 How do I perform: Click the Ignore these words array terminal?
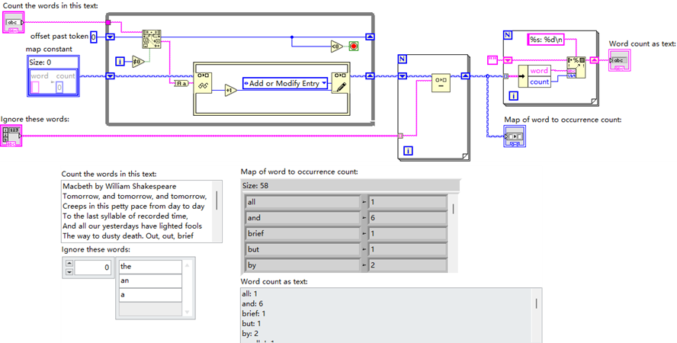tap(11, 136)
